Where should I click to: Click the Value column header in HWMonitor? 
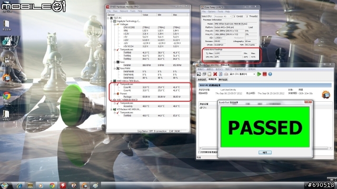pos(149,15)
